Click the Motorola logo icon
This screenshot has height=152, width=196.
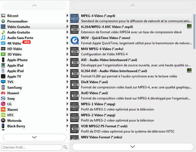[3, 120]
